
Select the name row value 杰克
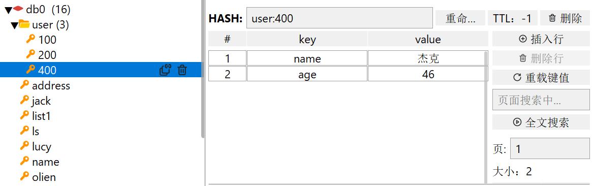click(x=428, y=58)
